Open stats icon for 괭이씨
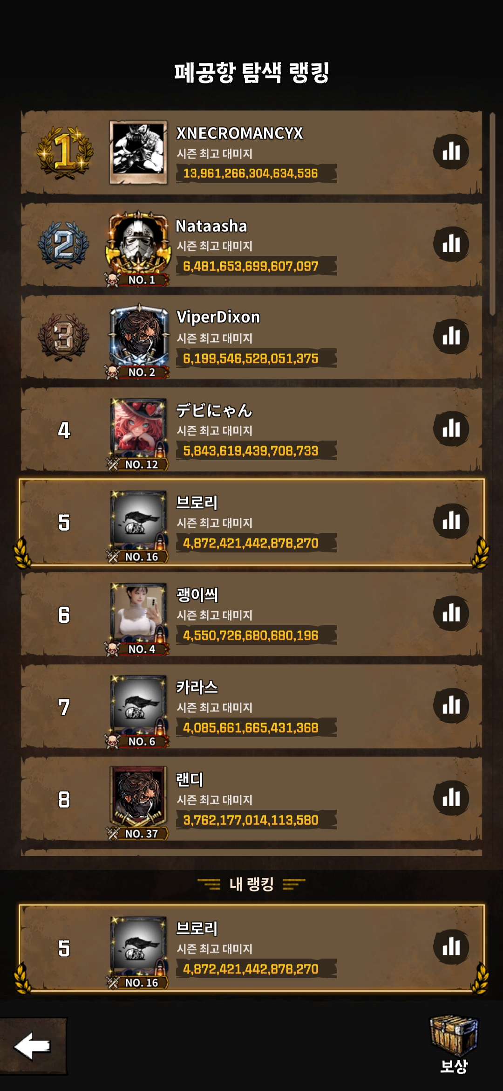 pyautogui.click(x=451, y=613)
